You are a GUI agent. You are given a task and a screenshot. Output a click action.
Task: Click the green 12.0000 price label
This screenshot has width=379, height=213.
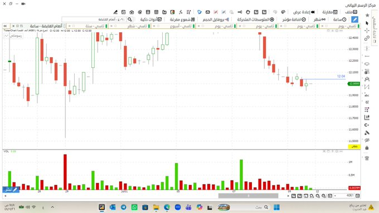(x=354, y=84)
